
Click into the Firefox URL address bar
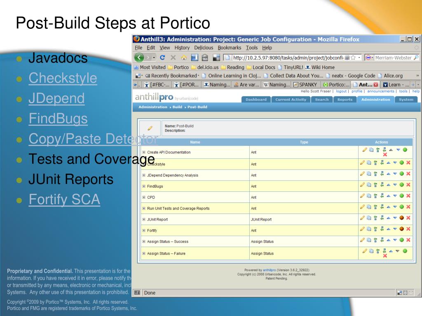(x=287, y=58)
